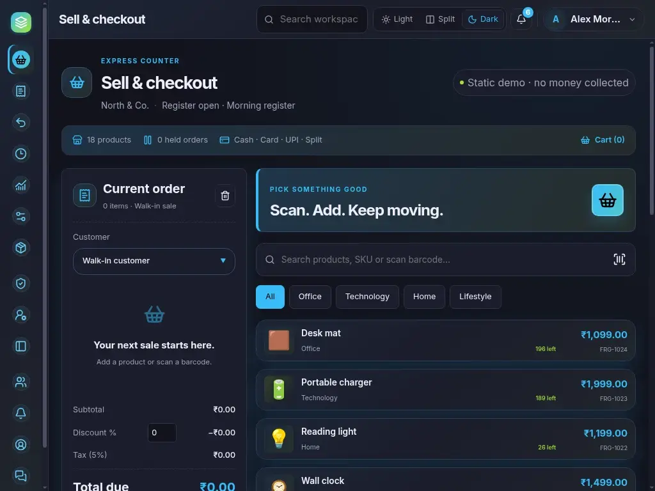Switch to Split theme
This screenshot has height=491, width=655.
[x=440, y=19]
